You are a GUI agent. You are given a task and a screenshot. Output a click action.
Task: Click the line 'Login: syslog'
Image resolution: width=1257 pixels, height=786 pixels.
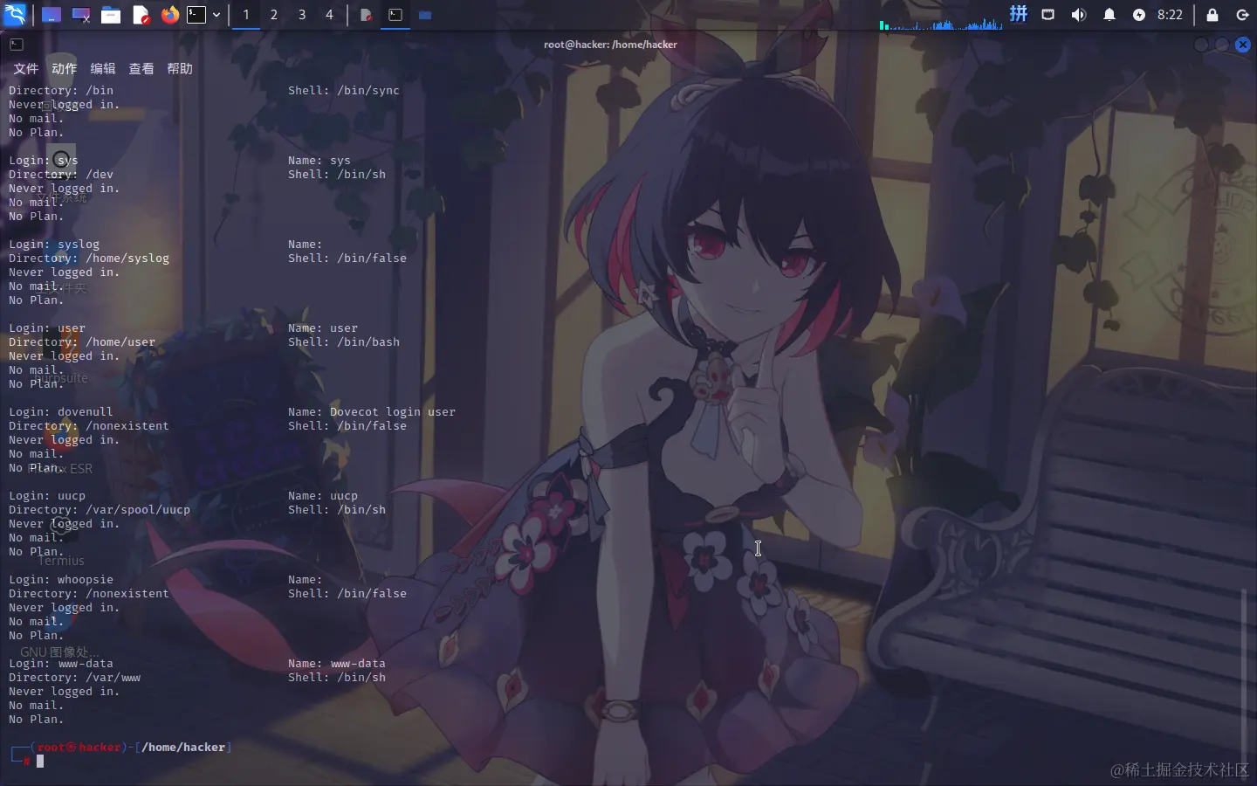pyautogui.click(x=54, y=245)
